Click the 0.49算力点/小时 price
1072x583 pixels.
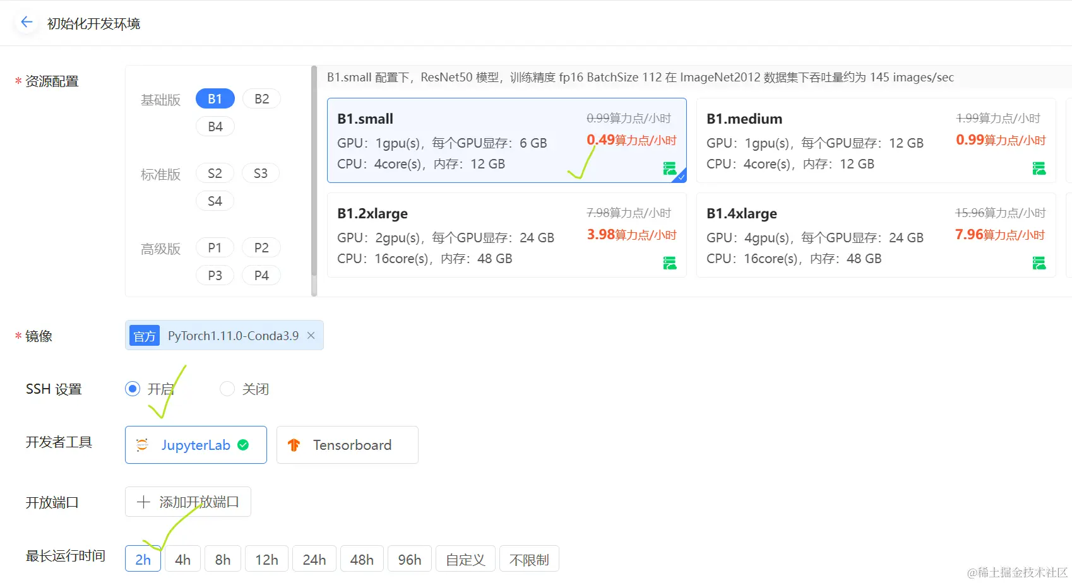coord(631,139)
